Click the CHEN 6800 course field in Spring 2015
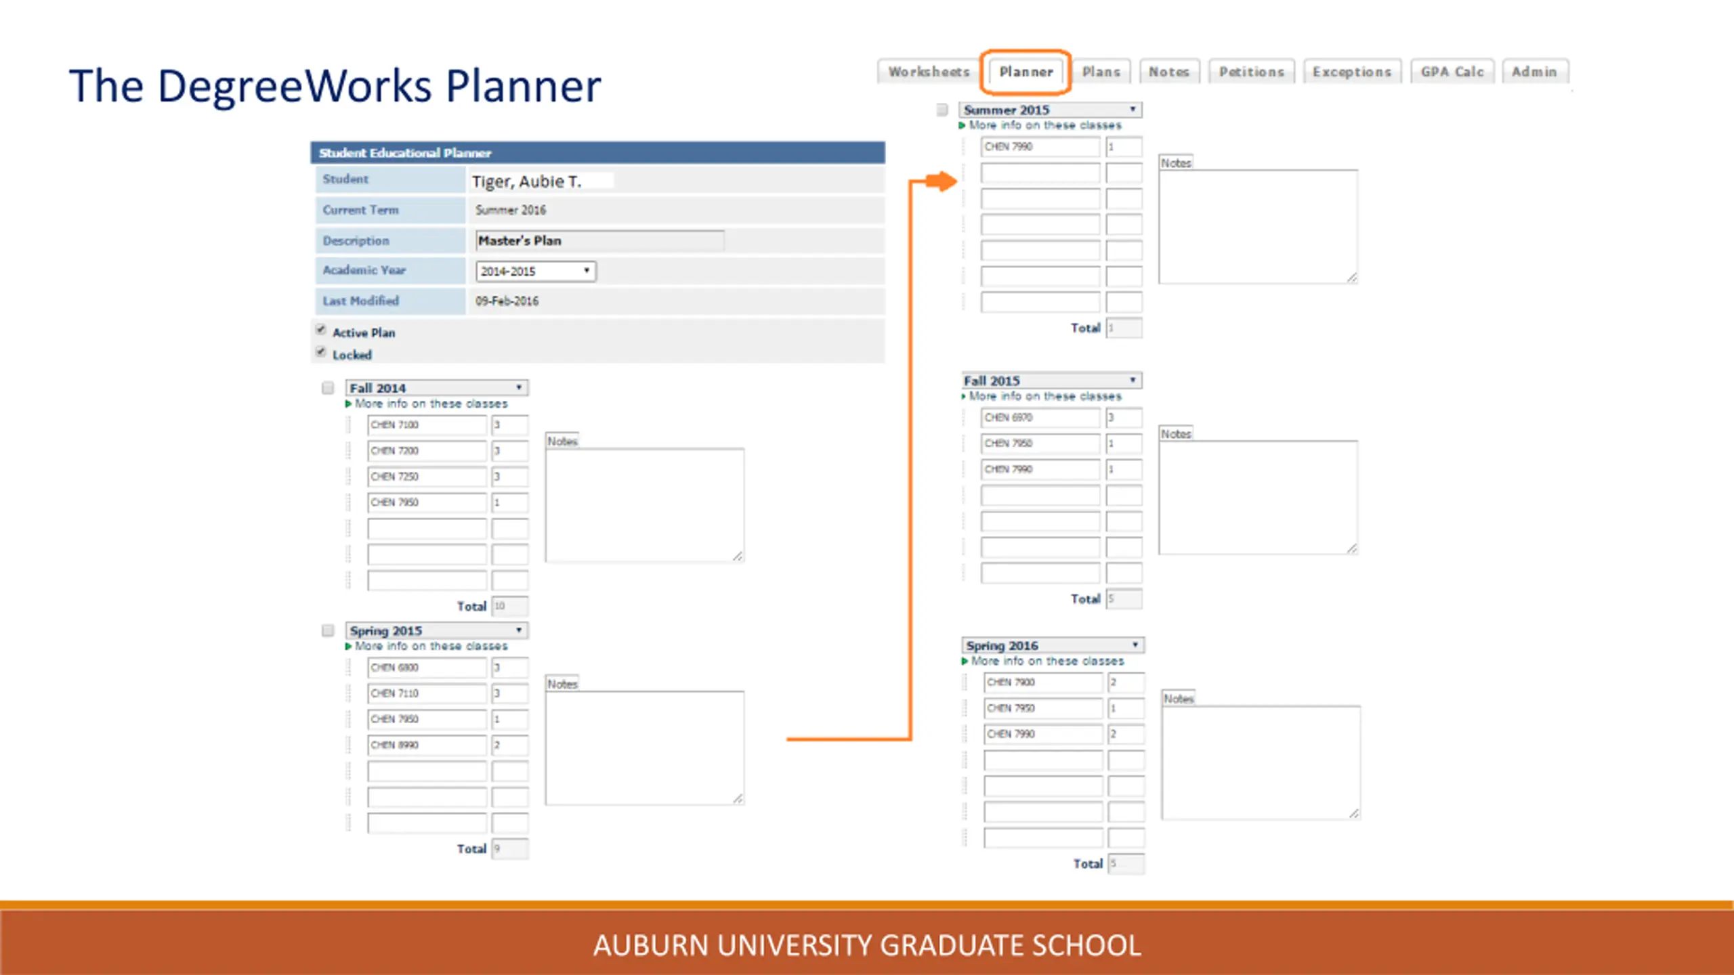Image resolution: width=1734 pixels, height=975 pixels. (427, 668)
